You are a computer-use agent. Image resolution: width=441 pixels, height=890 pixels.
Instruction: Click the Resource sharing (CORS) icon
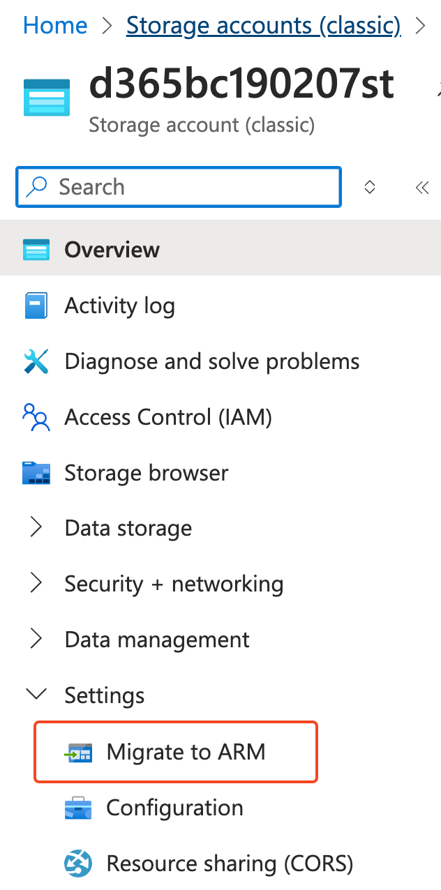click(x=78, y=864)
